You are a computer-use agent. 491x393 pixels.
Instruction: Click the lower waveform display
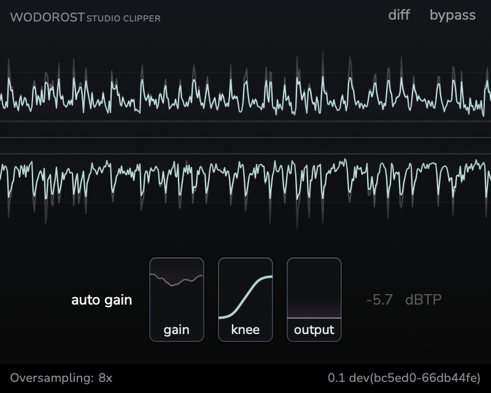(x=245, y=191)
